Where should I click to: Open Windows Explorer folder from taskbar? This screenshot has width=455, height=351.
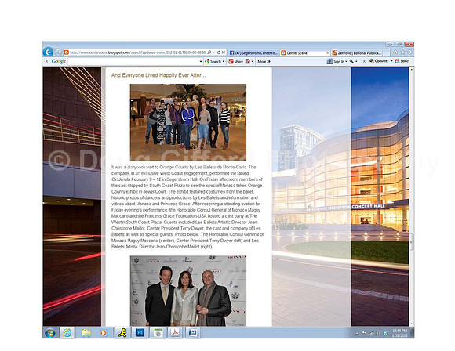point(86,333)
